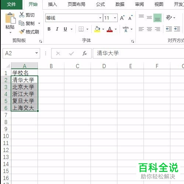Click the Name Box showing A2

click(x=21, y=53)
